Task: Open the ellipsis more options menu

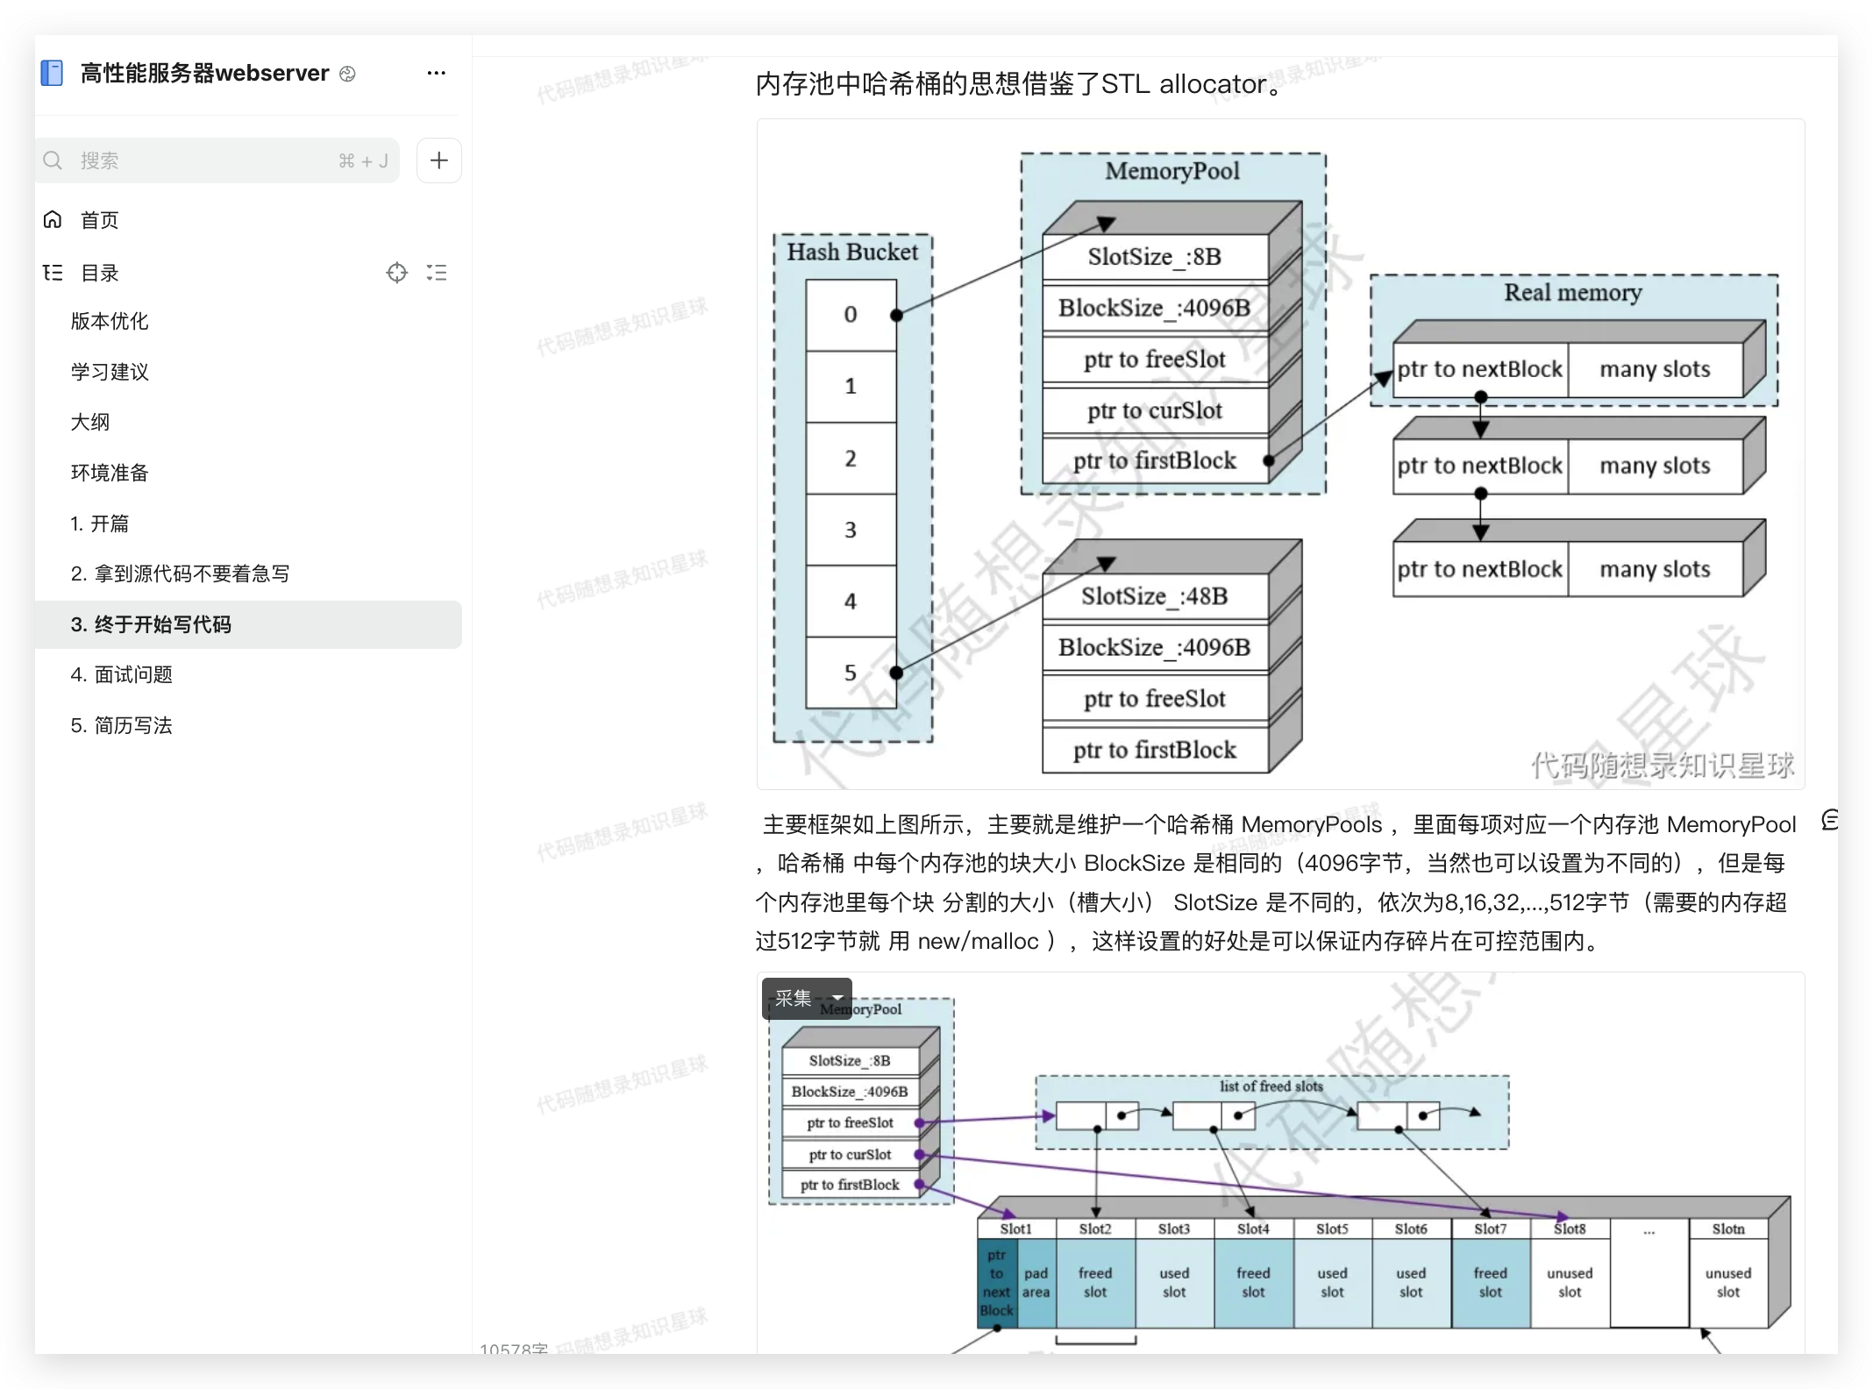Action: [435, 73]
